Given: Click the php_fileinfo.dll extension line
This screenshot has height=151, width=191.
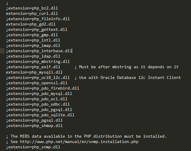Looking at the screenshot, I should pyautogui.click(x=38, y=19).
